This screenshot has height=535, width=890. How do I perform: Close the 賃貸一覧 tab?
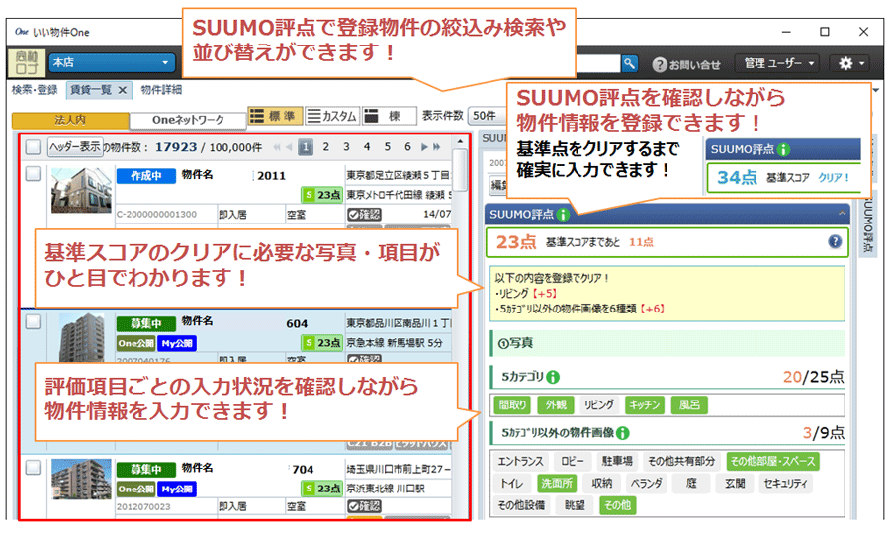122,90
